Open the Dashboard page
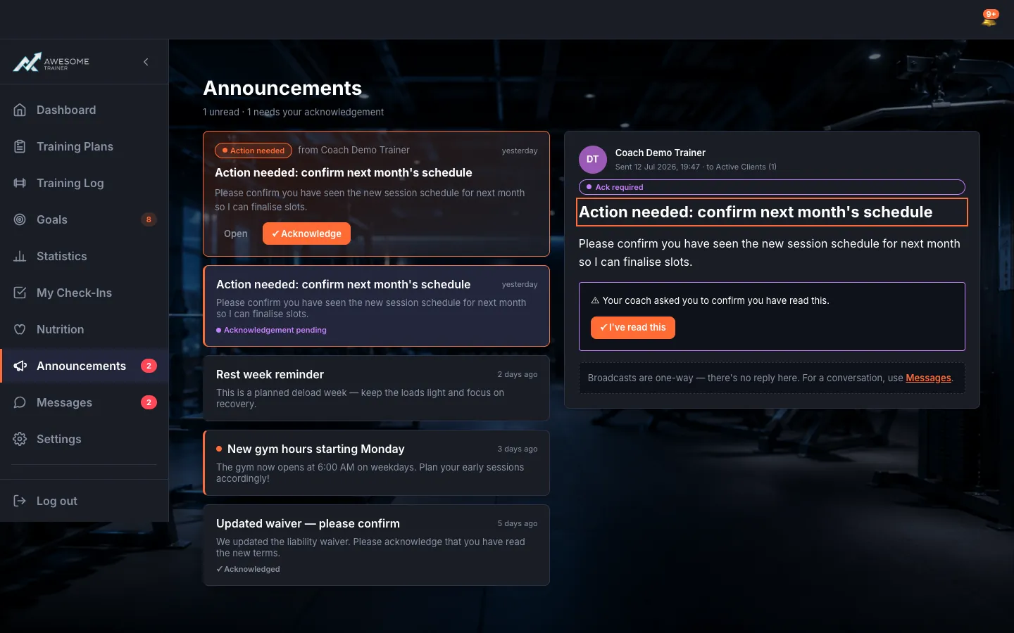The height and width of the screenshot is (633, 1014). coord(84,110)
